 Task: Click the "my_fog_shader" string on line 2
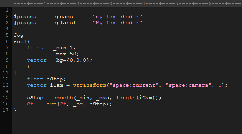117,17
